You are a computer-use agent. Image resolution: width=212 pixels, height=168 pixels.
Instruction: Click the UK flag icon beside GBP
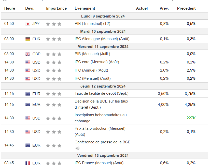[x=28, y=54]
